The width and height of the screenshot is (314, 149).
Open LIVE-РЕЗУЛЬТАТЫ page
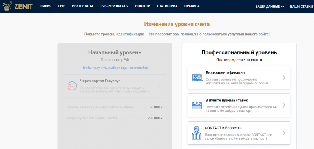coord(114,6)
